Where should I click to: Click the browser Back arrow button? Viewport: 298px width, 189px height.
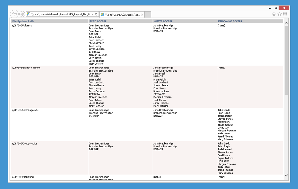tap(14, 14)
